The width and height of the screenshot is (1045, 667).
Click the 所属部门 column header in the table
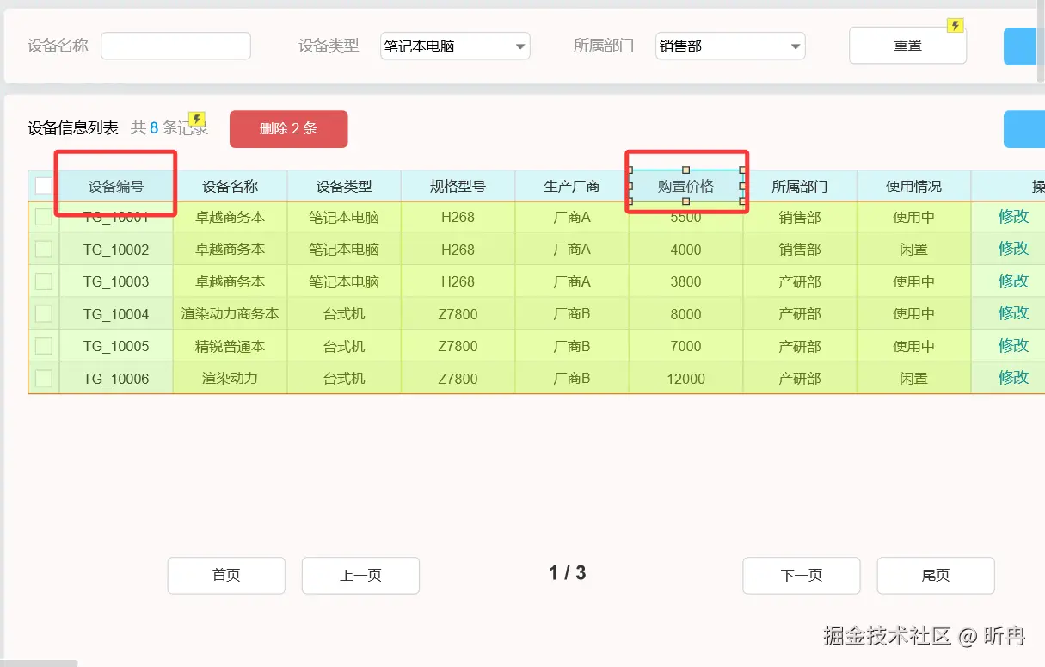tap(800, 186)
